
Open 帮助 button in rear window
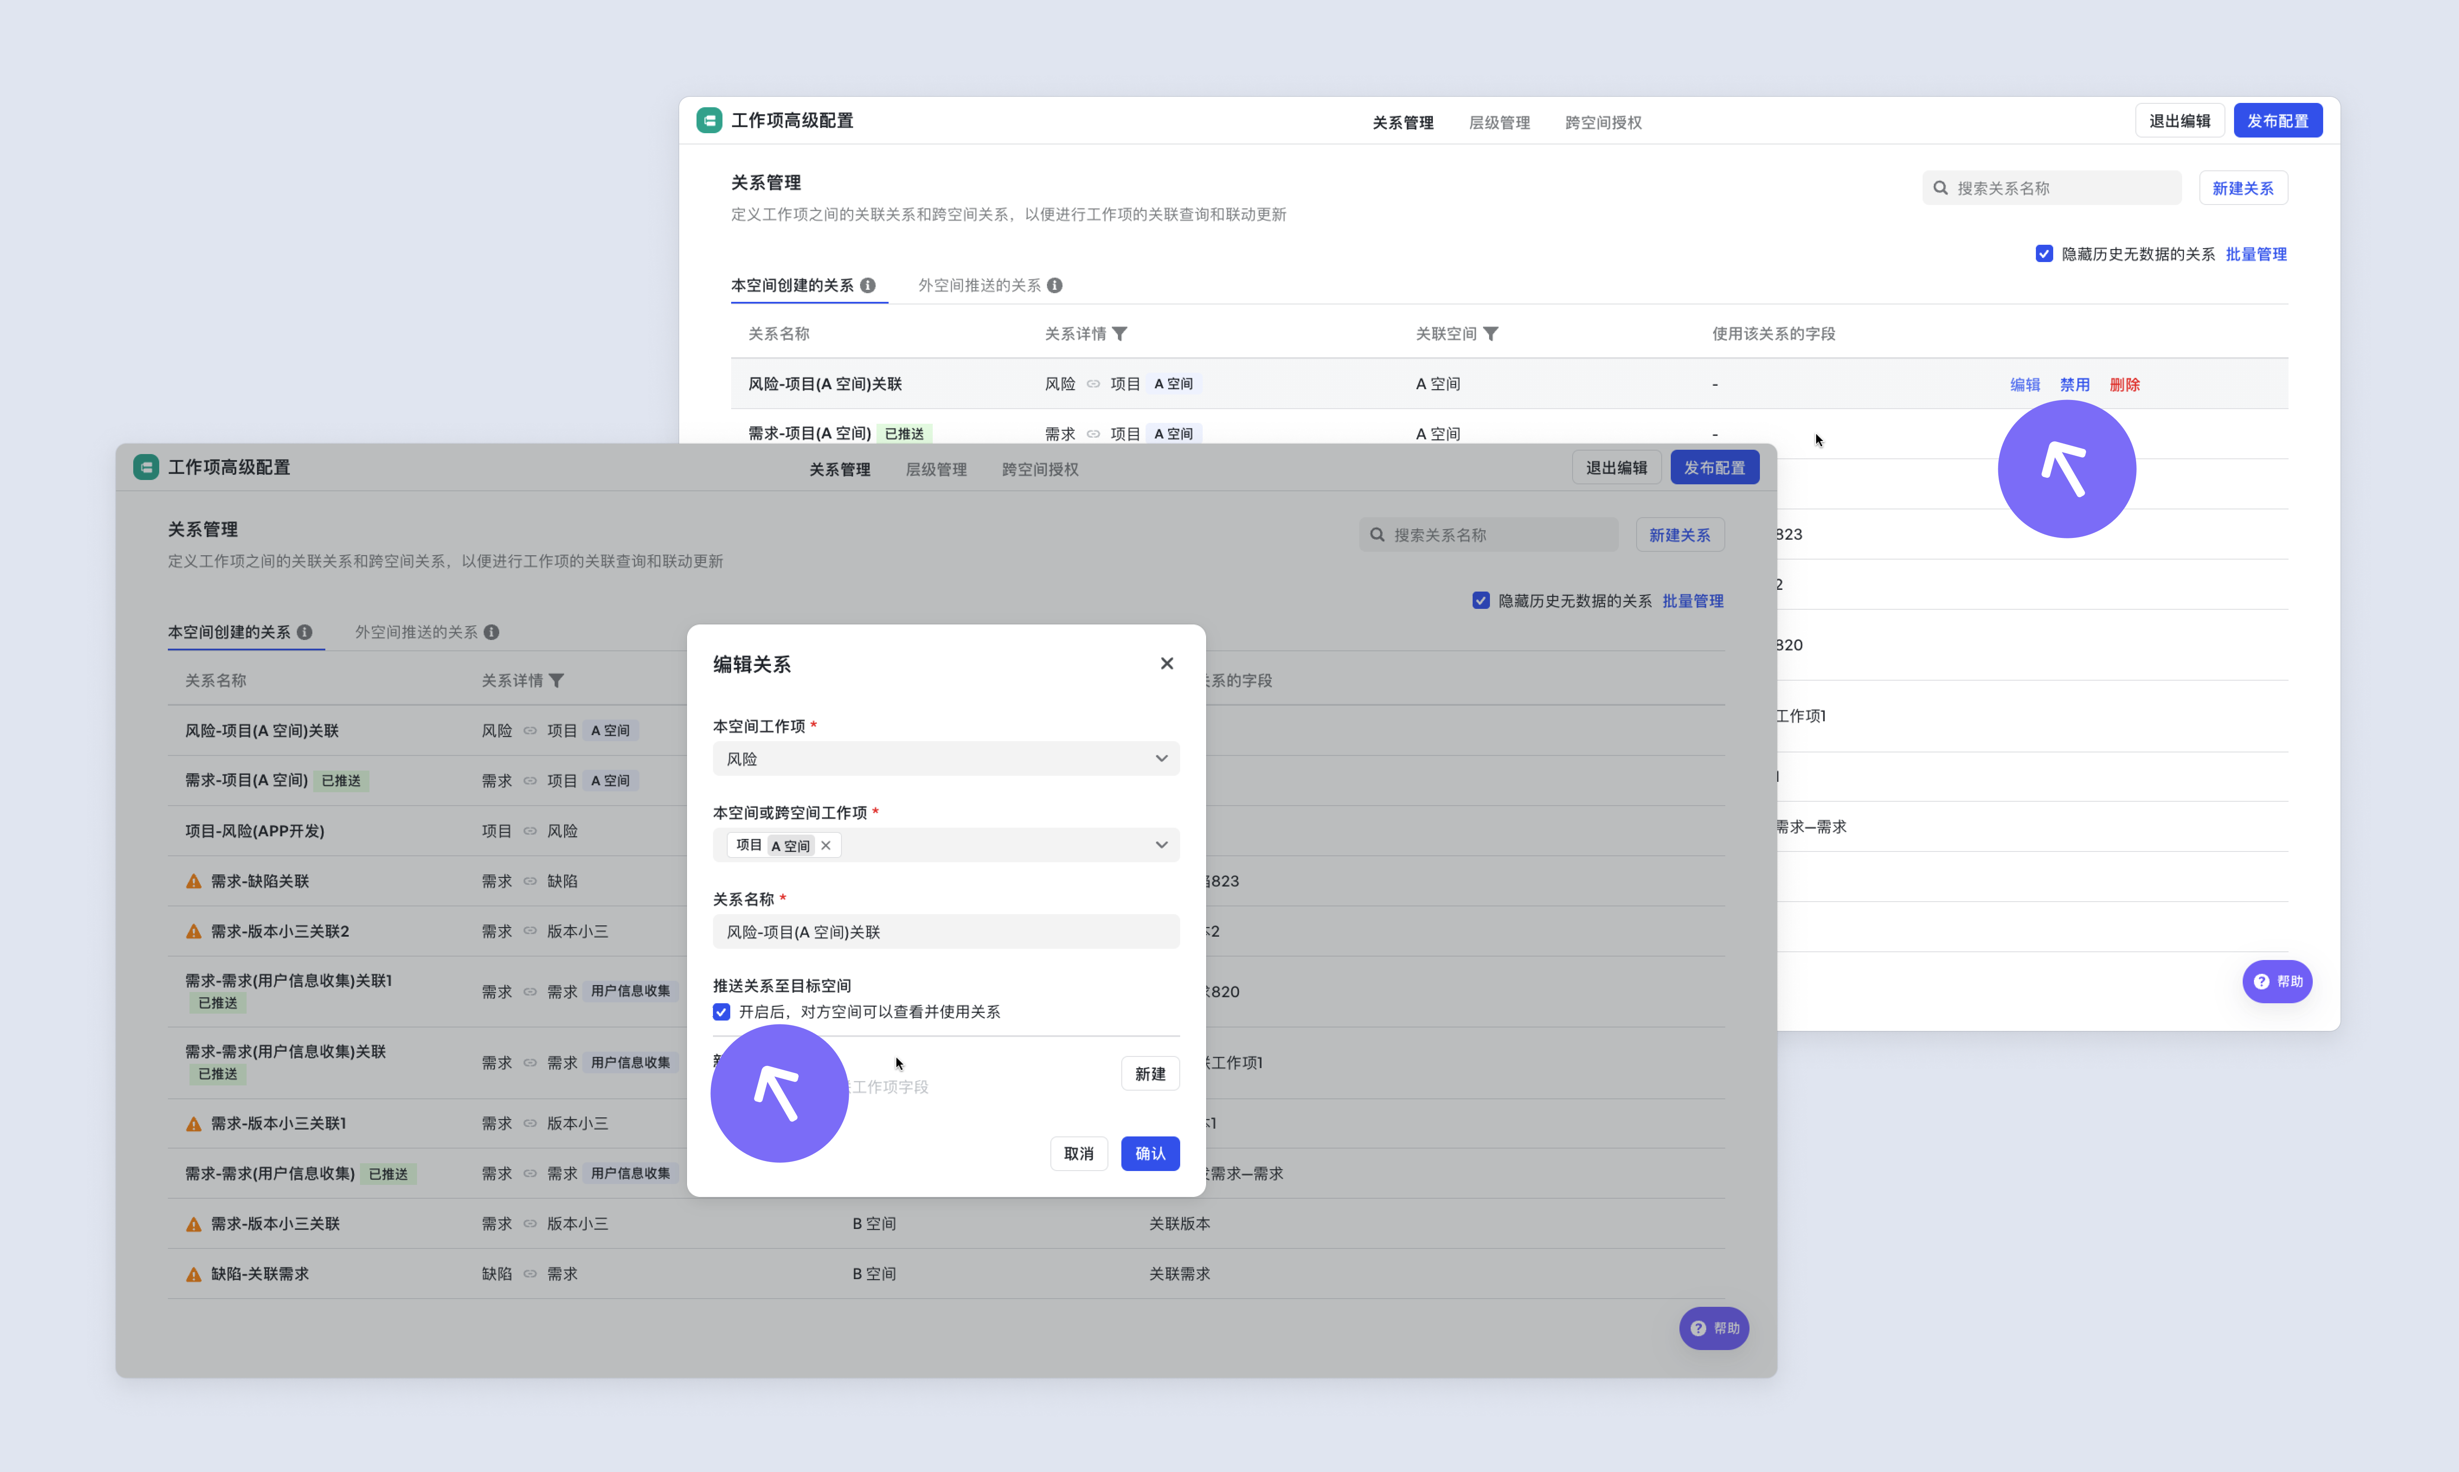2276,981
